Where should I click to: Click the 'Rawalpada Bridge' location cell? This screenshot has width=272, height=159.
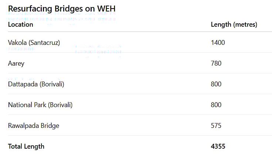tap(33, 126)
